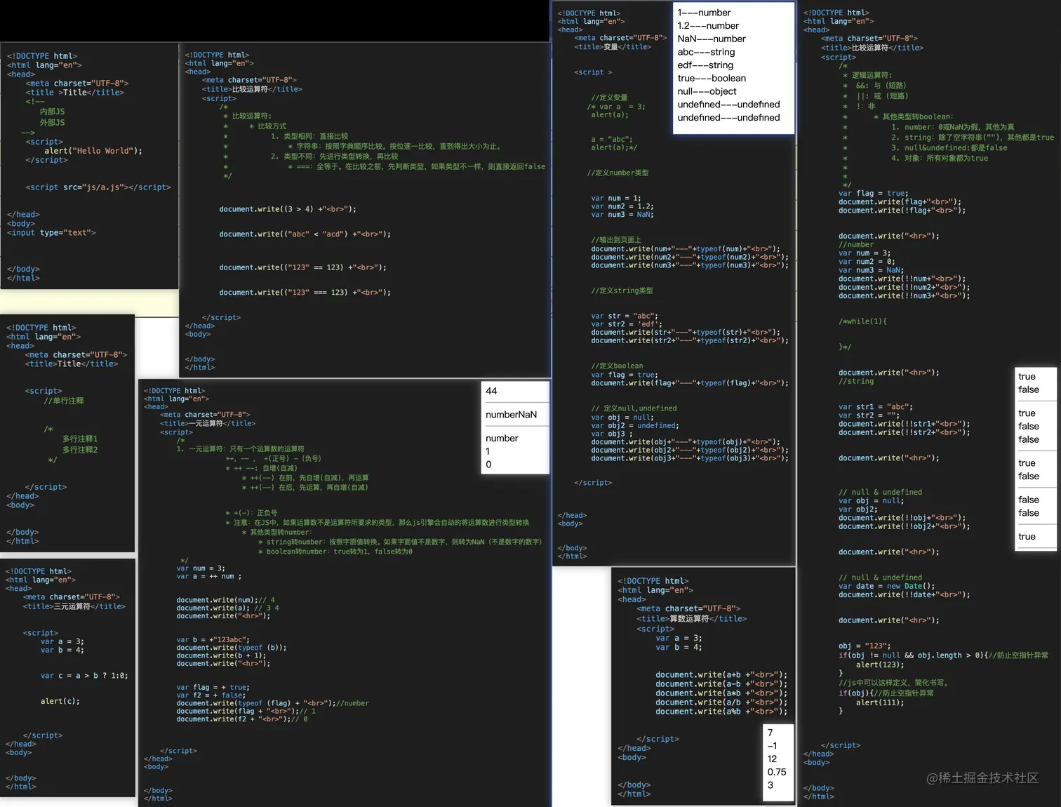The width and height of the screenshot is (1061, 807).
Task: Click the alert("Hello World"); line
Action: pyautogui.click(x=93, y=151)
